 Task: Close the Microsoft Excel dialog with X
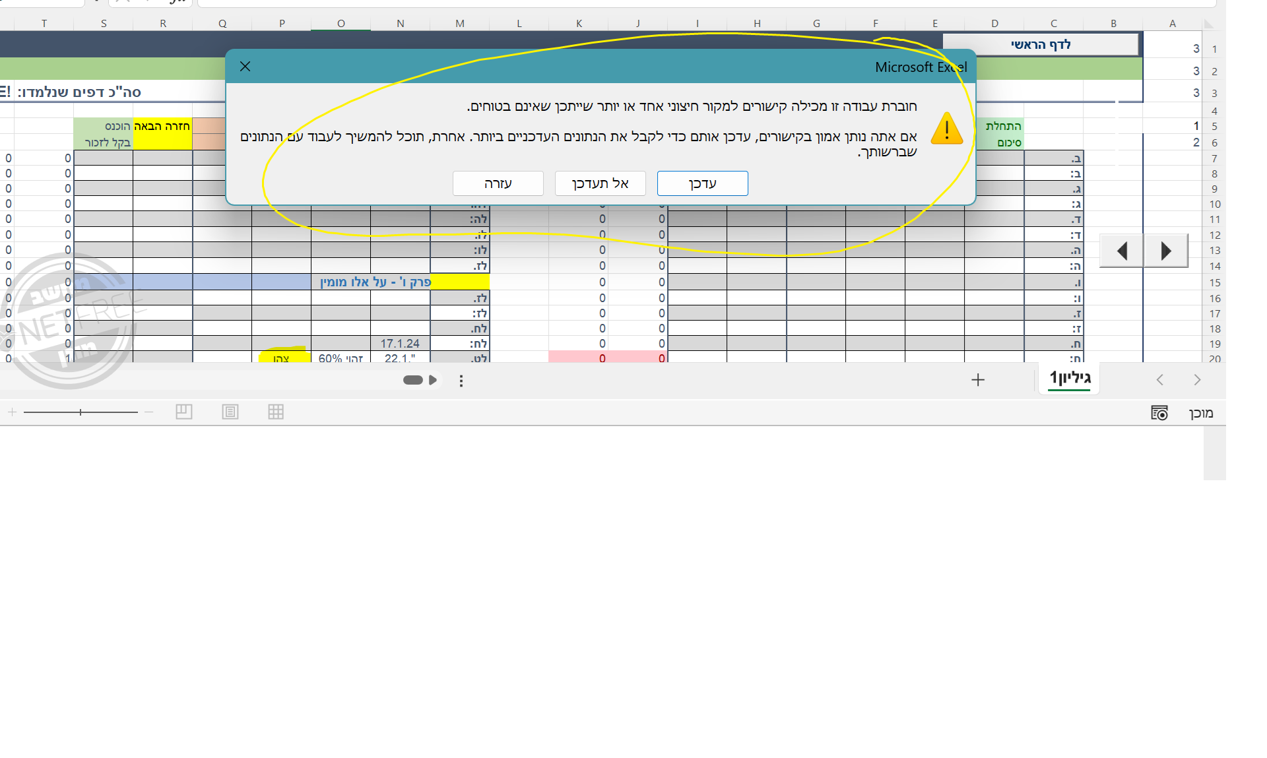click(245, 67)
